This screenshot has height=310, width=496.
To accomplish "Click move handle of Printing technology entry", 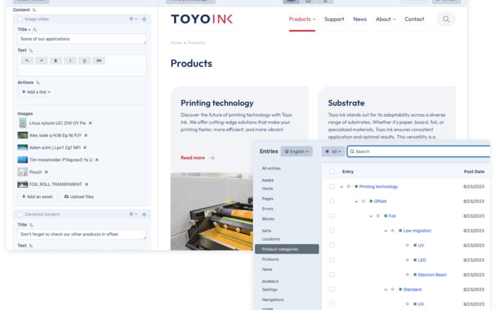I will (348, 187).
